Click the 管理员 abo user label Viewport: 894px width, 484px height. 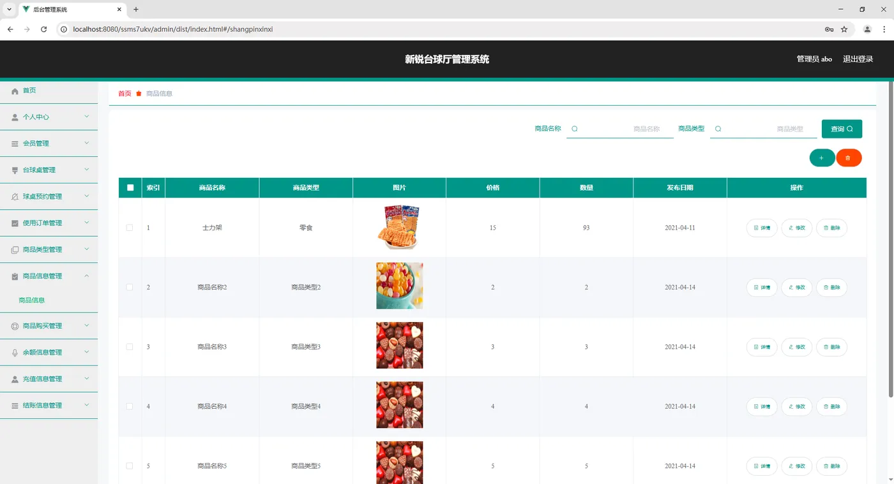[x=814, y=59]
